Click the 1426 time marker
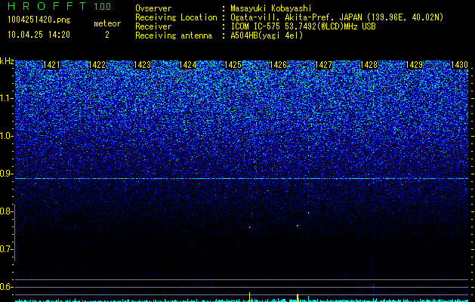Image resolution: width=475 pixels, height=302 pixels. coord(279,65)
